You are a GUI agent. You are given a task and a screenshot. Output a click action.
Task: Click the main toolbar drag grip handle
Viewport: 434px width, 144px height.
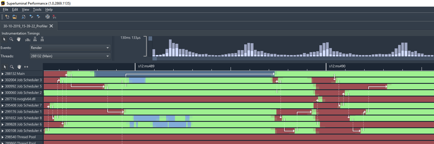[2, 17]
